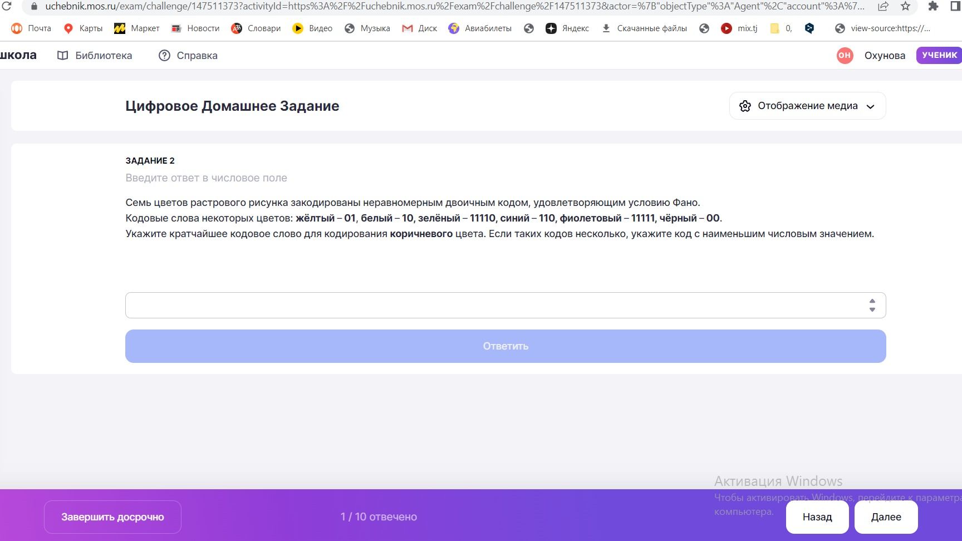Screen dimensions: 962x541
Task: Open the Диск bookmark
Action: [x=419, y=28]
